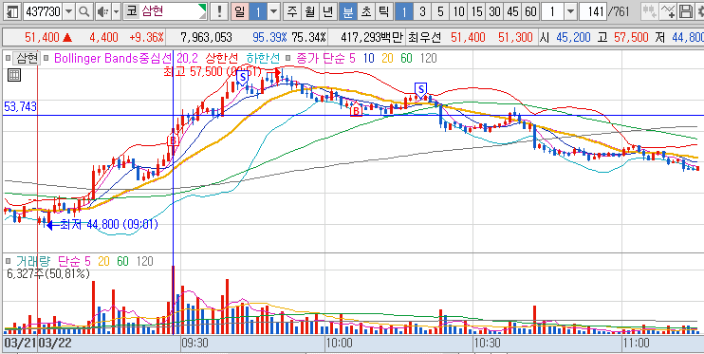
Task: Expand the sound options dropdown arrow
Action: tap(116, 11)
